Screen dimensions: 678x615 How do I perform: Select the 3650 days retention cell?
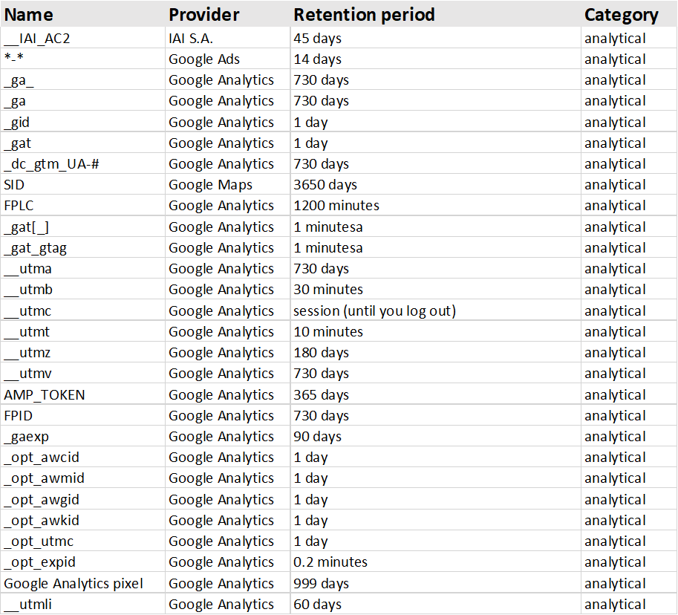(325, 185)
